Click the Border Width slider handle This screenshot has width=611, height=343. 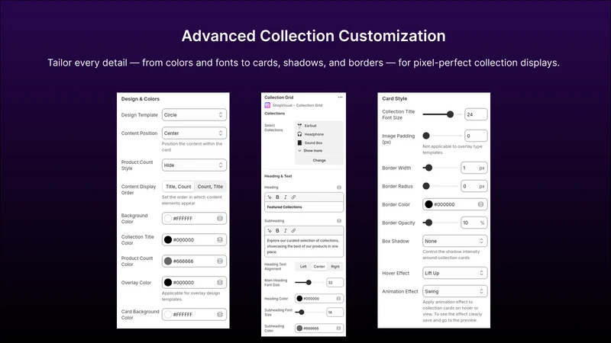[428, 168]
